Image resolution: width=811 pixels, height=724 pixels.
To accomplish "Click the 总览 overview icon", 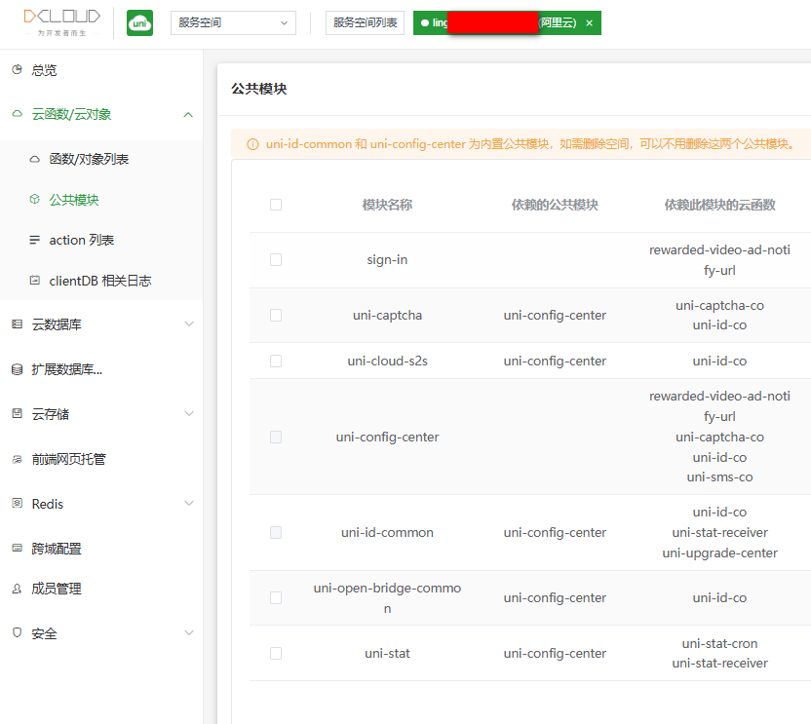I will pos(17,70).
